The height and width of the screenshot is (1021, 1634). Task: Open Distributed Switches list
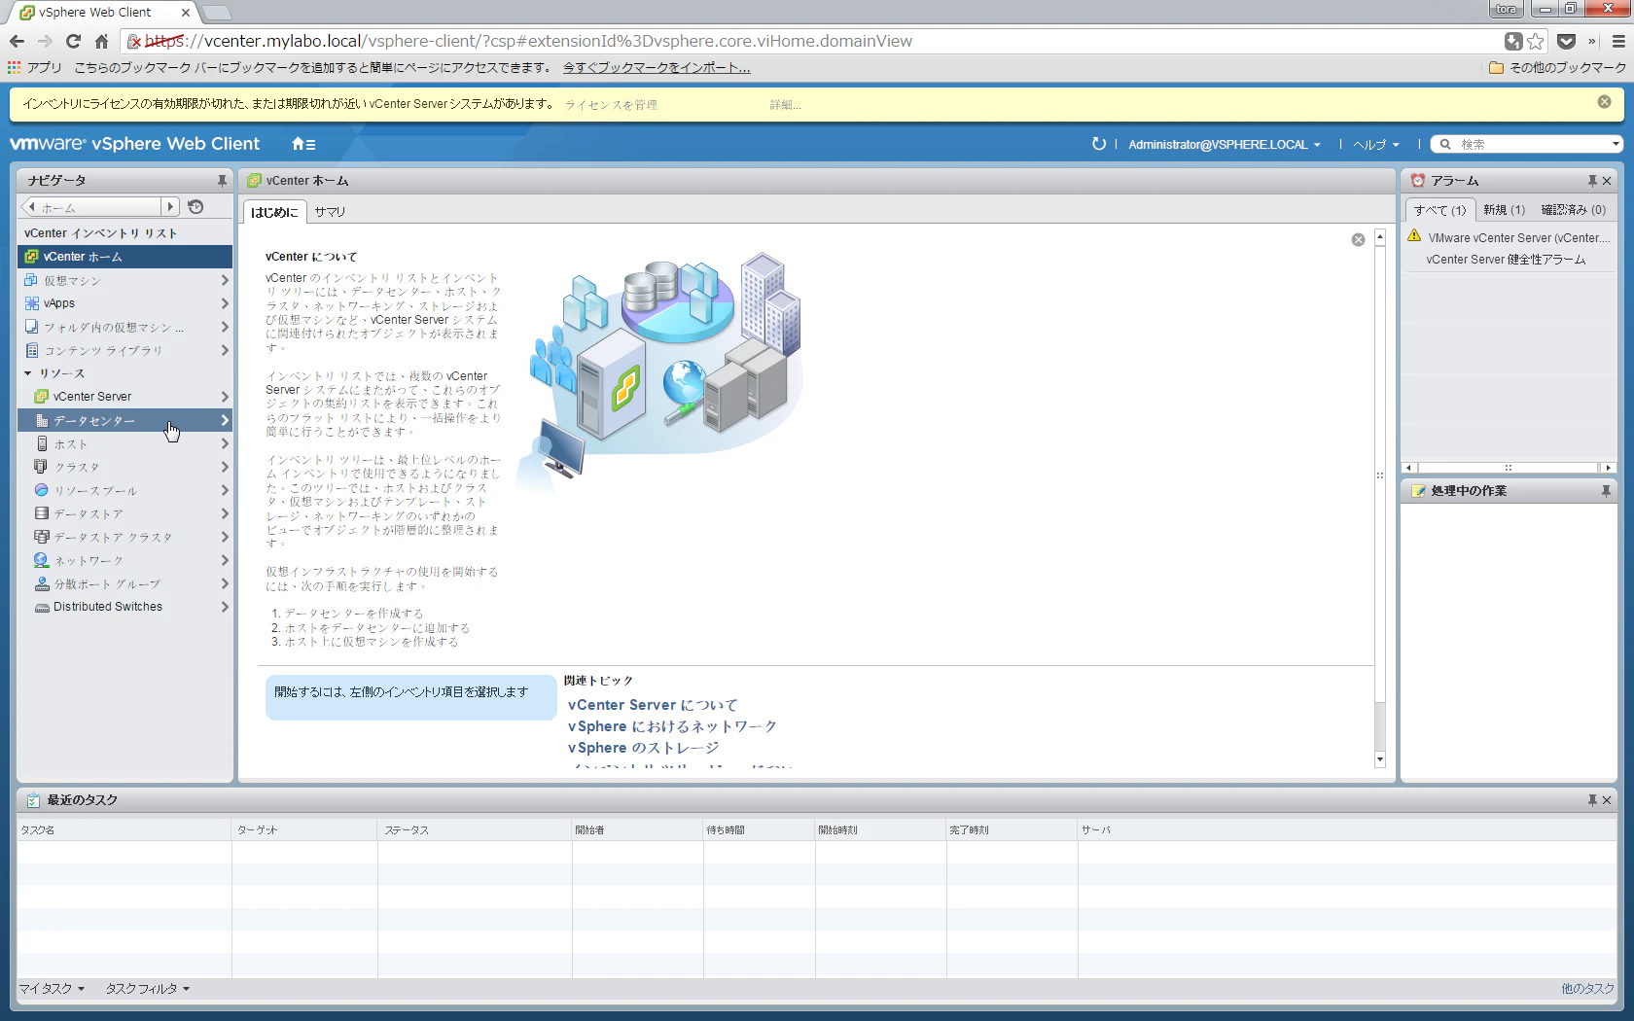pyautogui.click(x=124, y=607)
